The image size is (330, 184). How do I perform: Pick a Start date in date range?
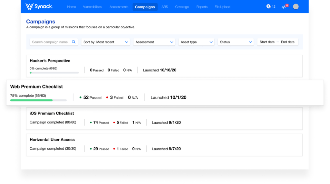click(x=267, y=42)
